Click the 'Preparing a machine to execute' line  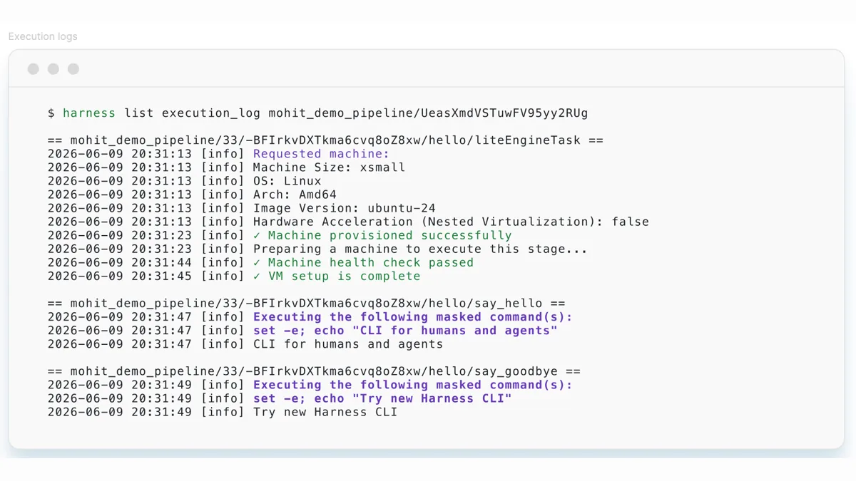tap(318, 249)
